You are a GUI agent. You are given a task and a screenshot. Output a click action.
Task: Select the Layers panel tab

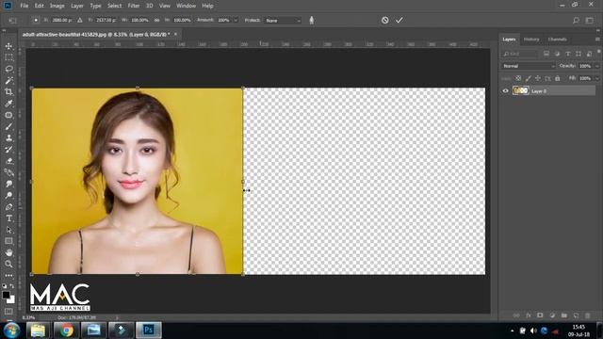click(509, 40)
